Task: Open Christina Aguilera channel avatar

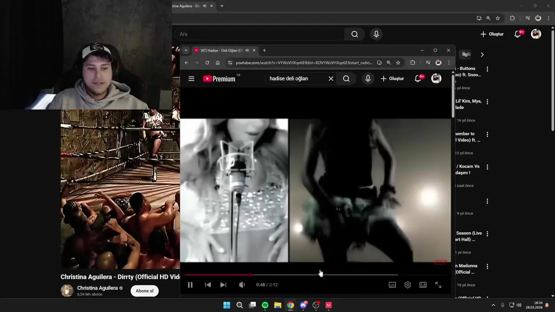Action: (67, 291)
